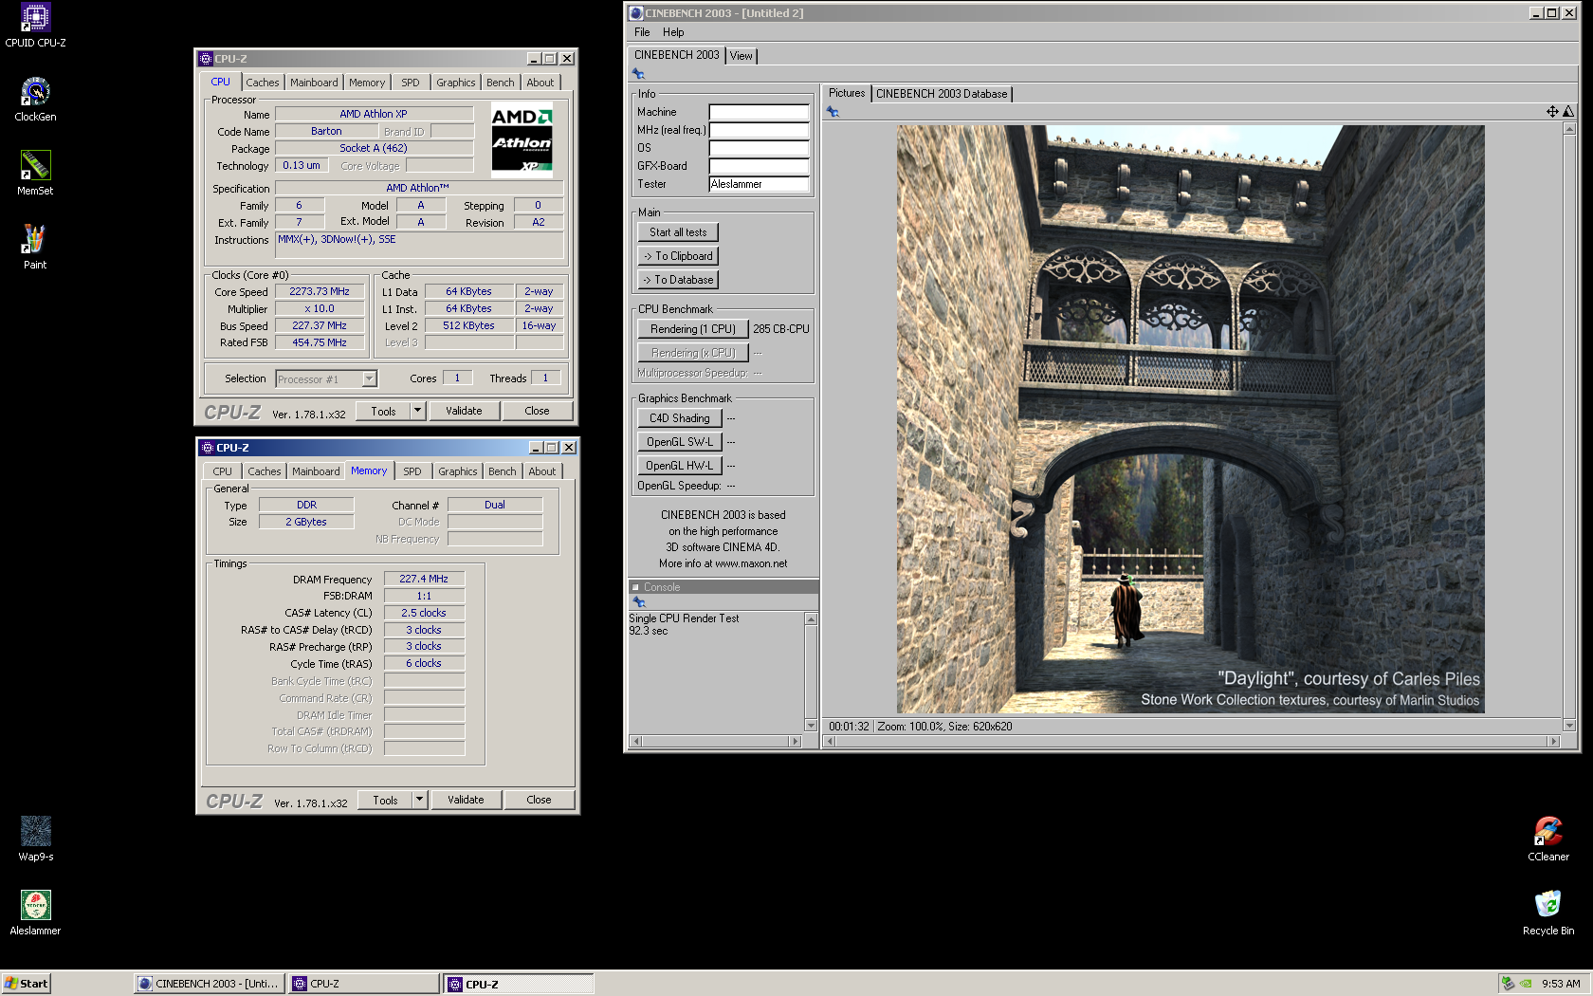Click the picture panel horizontal scrollbar right arrow
1593x996 pixels.
1553,742
